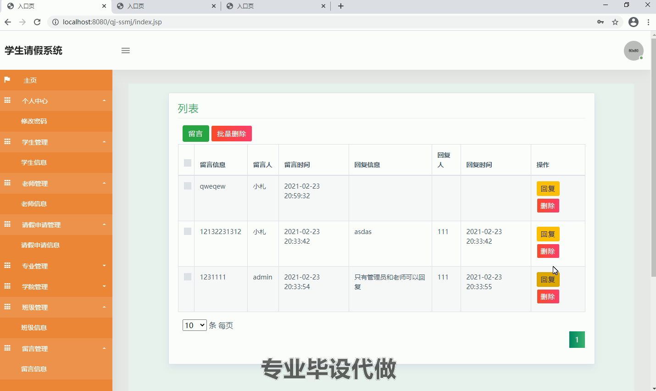Check the box for row qweqew

coord(187,186)
